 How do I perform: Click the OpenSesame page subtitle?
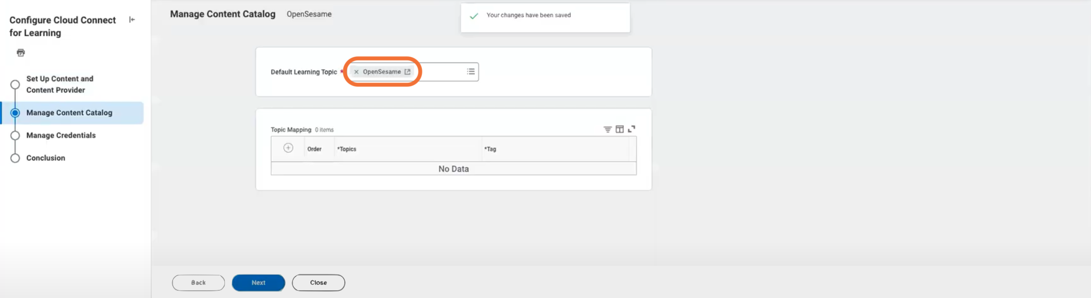(309, 14)
